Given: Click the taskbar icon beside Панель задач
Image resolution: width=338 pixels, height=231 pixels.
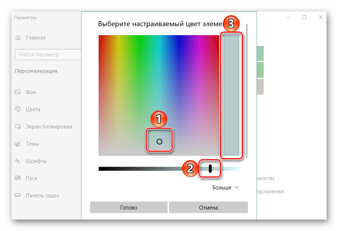Looking at the screenshot, I should point(18,195).
